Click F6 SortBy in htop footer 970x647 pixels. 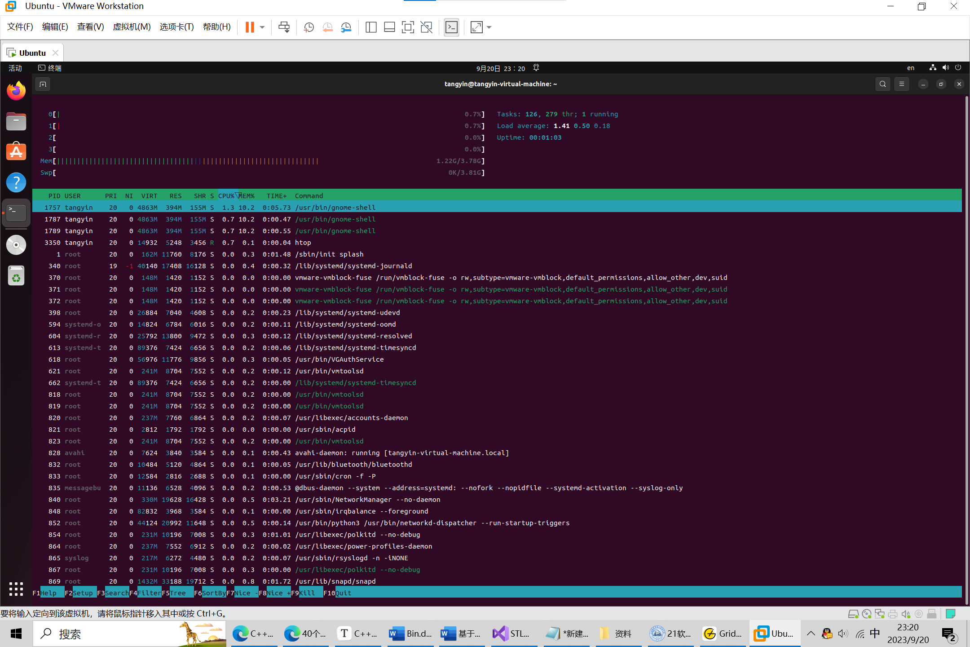pos(214,593)
